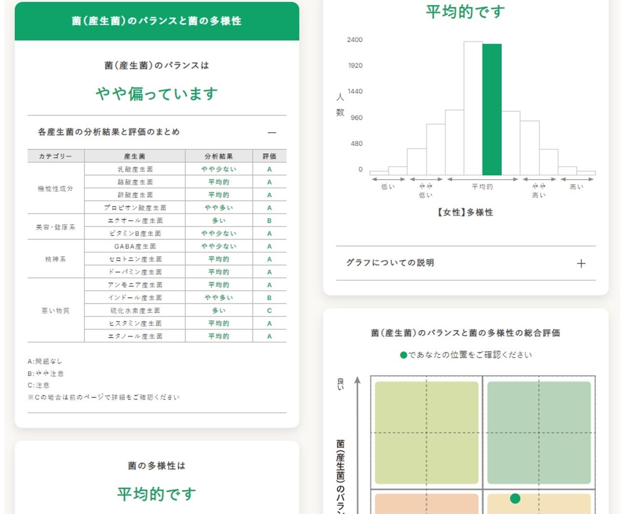Click the やや少ない result for GABA産生菌
The height and width of the screenshot is (514, 623).
coord(219,246)
